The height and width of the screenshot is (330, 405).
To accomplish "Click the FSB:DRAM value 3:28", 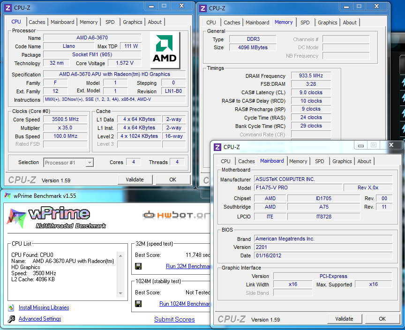I will coord(311,84).
